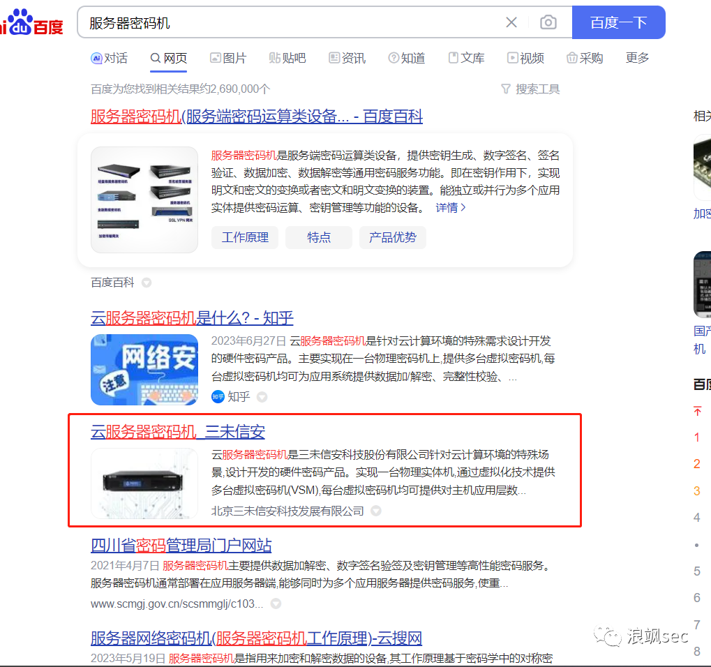Clear the search box with the X icon
This screenshot has height=667, width=711.
[511, 22]
